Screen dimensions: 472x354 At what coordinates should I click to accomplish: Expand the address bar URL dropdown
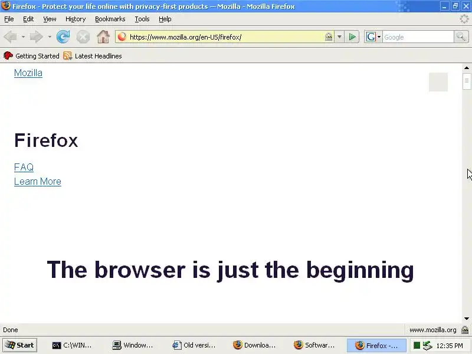pyautogui.click(x=339, y=37)
